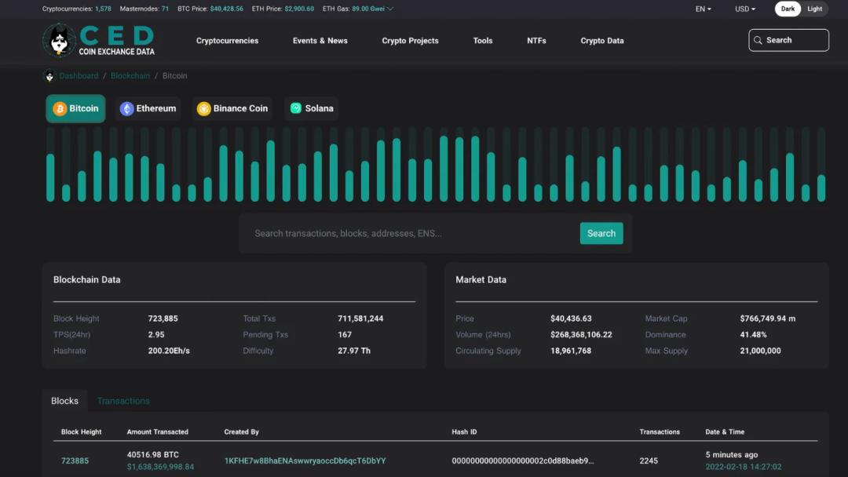
Task: Click the timestamp 2022-02-18 14:27:02
Action: 743,467
